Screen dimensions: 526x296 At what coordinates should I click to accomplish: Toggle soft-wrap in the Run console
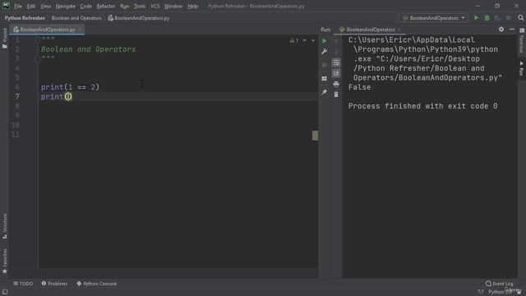click(336, 62)
